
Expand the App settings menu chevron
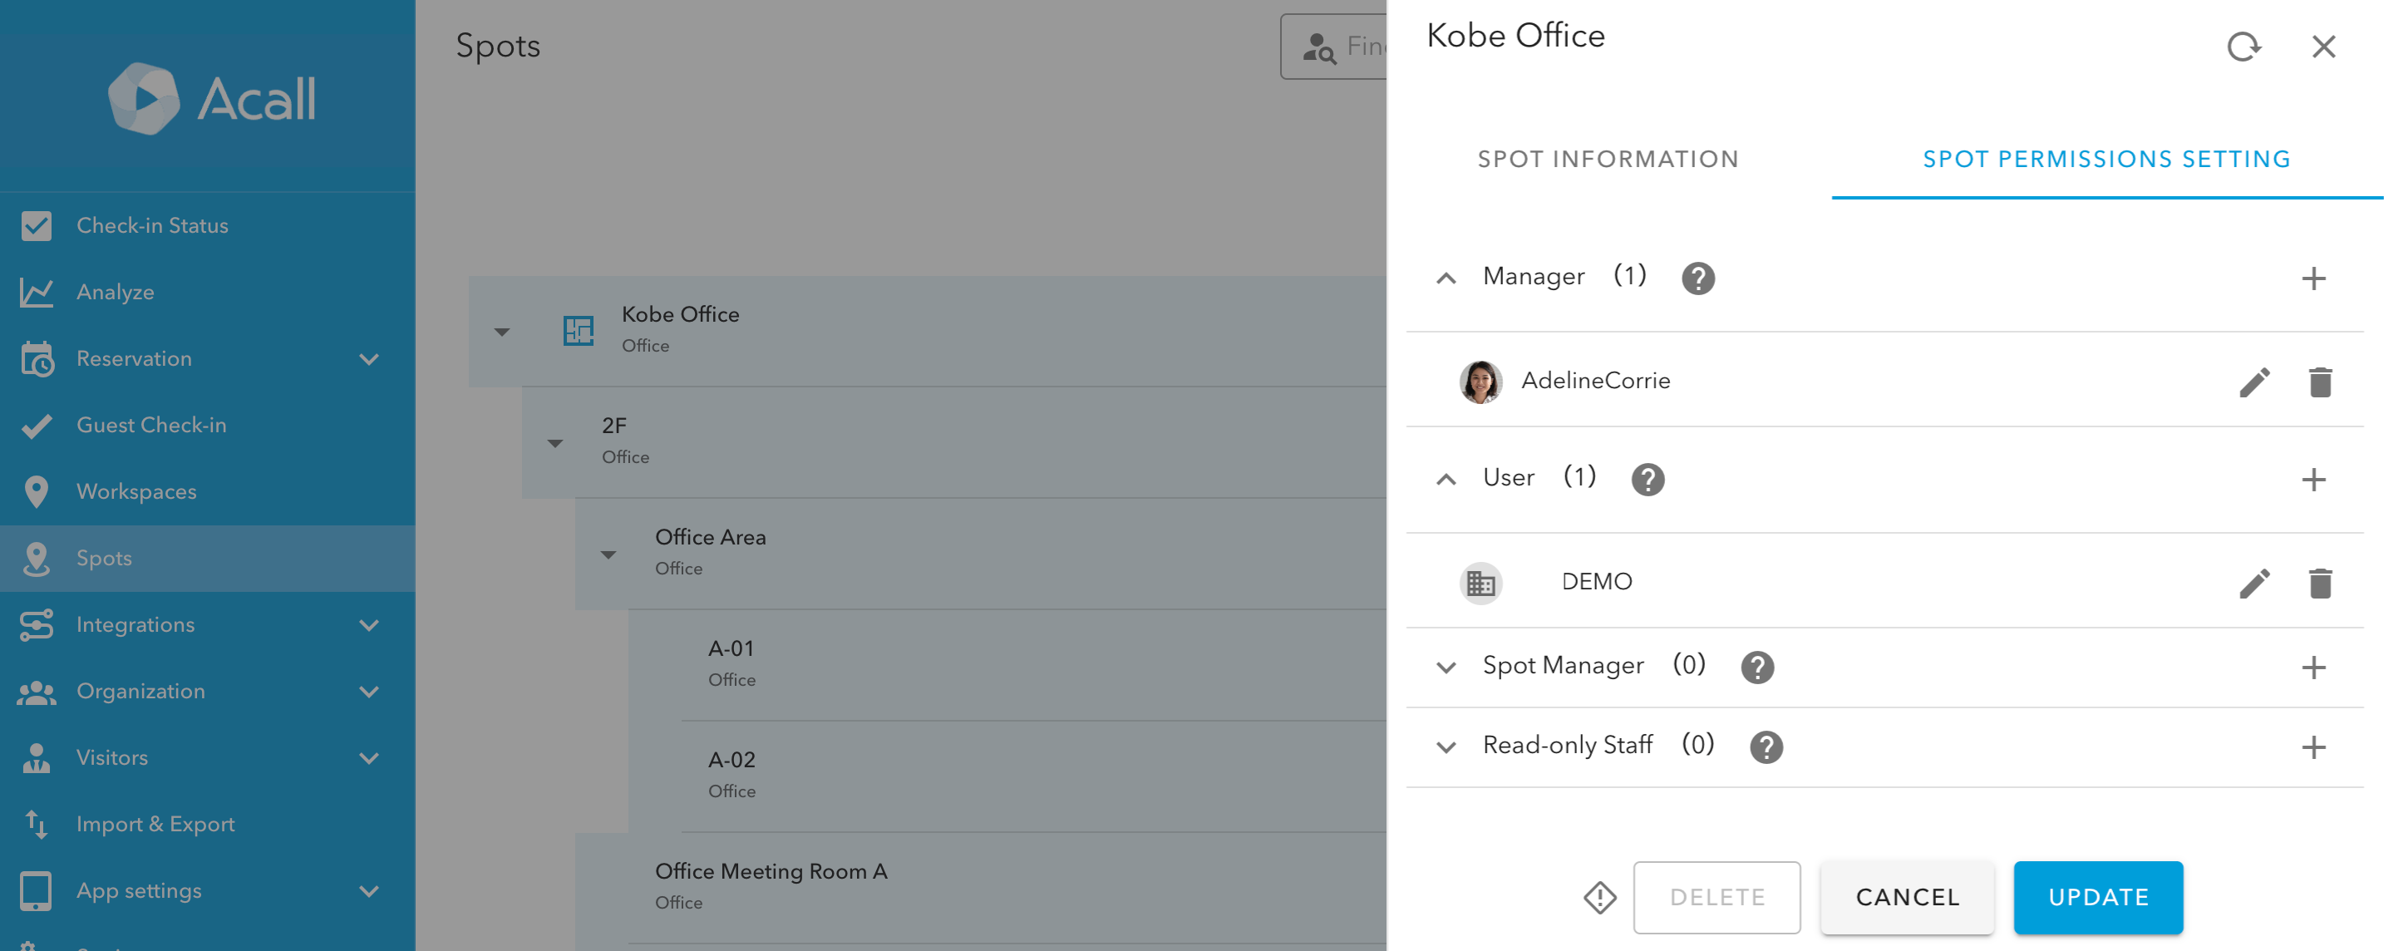(x=368, y=892)
